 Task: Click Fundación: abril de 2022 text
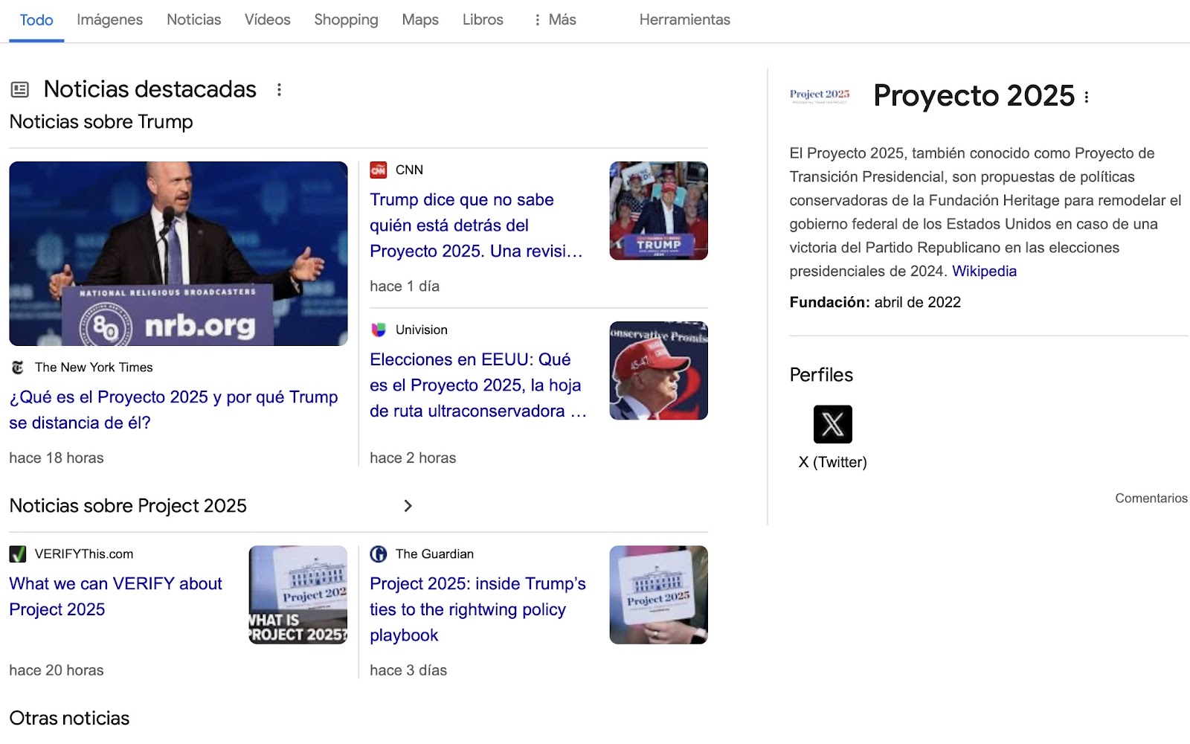tap(875, 302)
